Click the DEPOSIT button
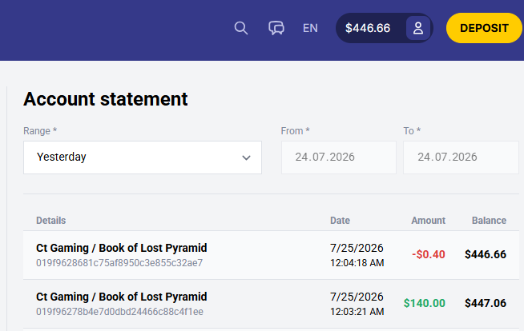The width and height of the screenshot is (524, 331). [484, 28]
